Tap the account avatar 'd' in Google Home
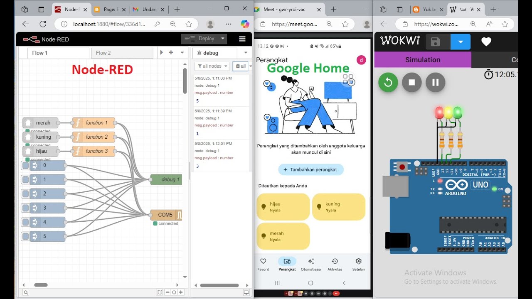This screenshot has width=532, height=299. pyautogui.click(x=361, y=60)
